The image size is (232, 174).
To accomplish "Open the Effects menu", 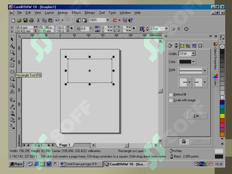I will coord(76,13).
